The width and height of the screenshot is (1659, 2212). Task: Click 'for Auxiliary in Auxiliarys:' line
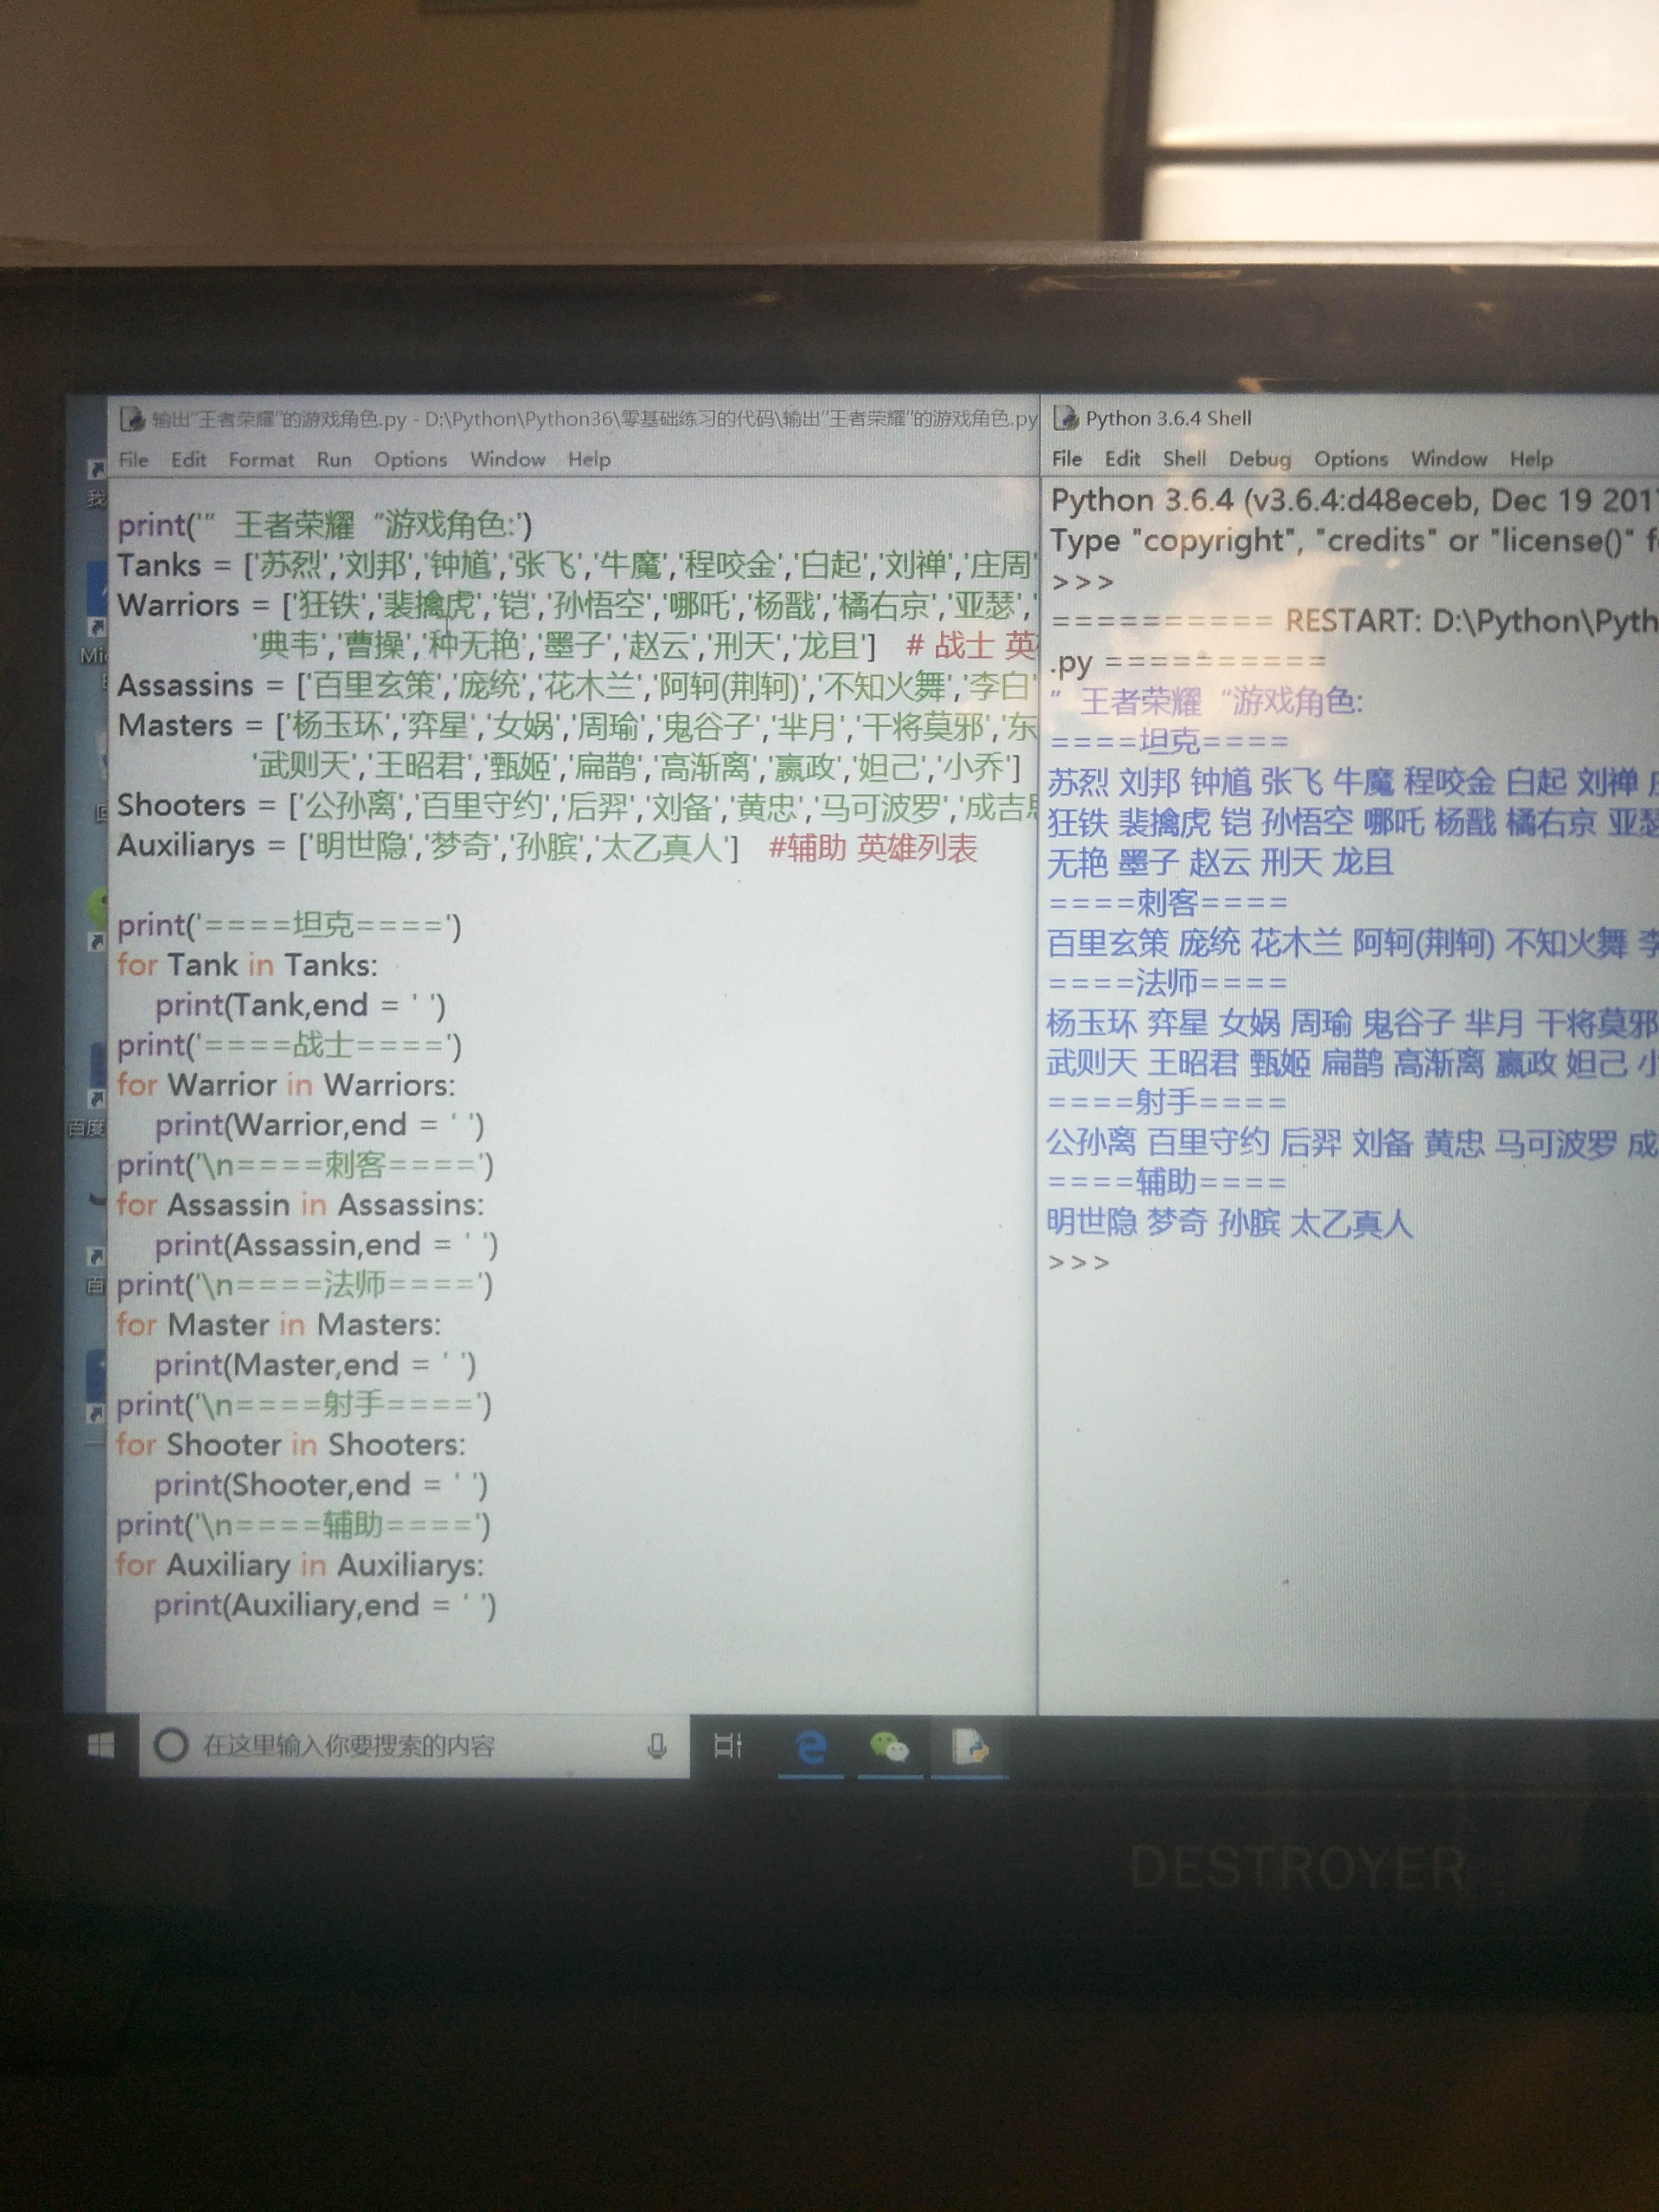(300, 1565)
